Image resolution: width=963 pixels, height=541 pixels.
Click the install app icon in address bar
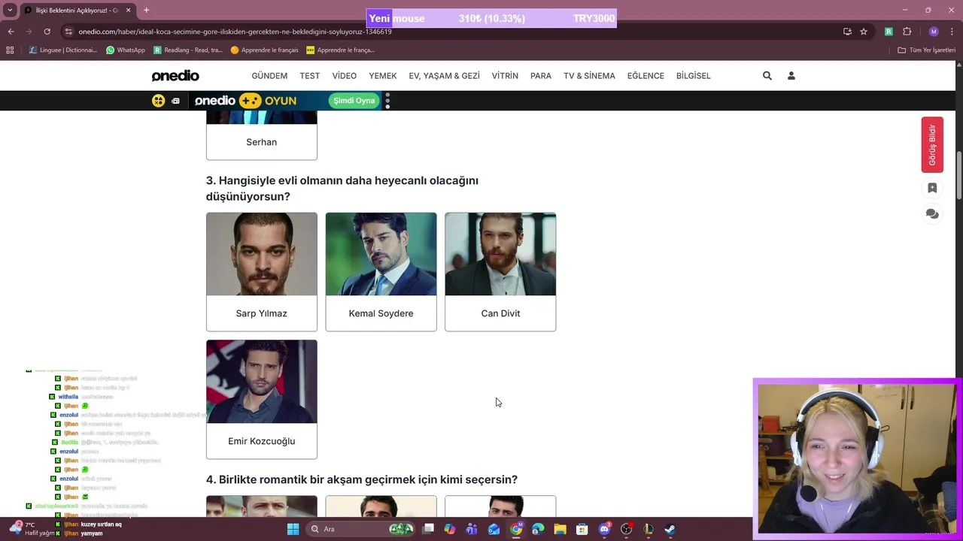[x=847, y=32]
